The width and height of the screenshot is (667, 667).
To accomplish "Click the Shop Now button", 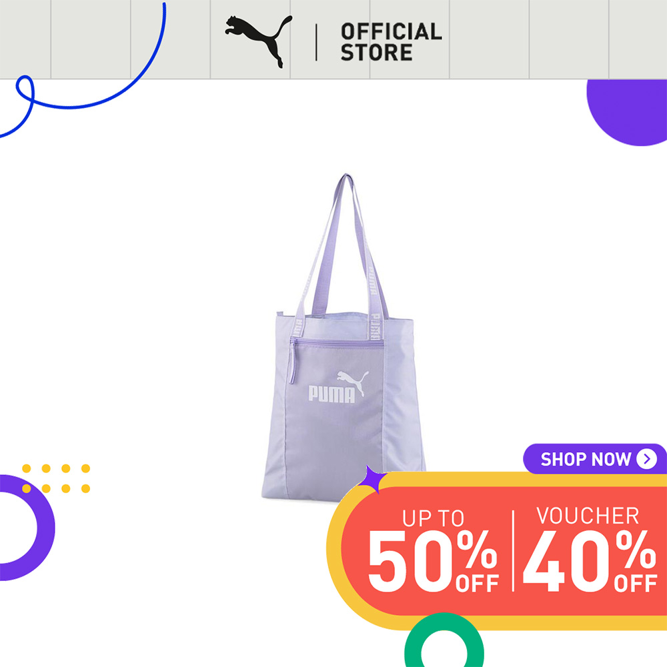I will (595, 459).
